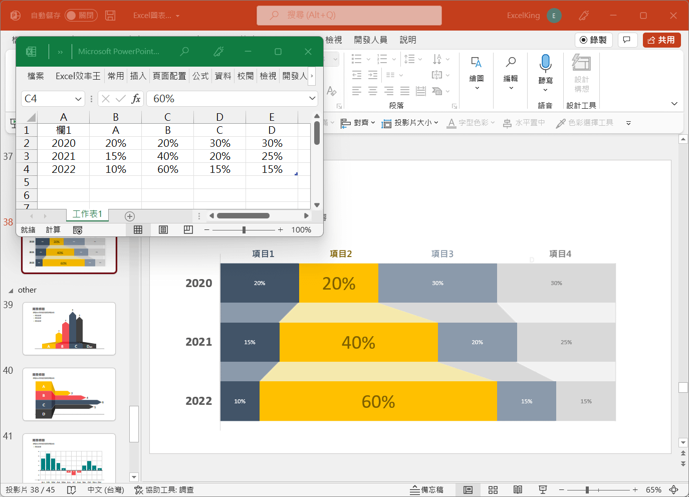
Task: Click the Dictate microphone icon
Action: coord(545,64)
